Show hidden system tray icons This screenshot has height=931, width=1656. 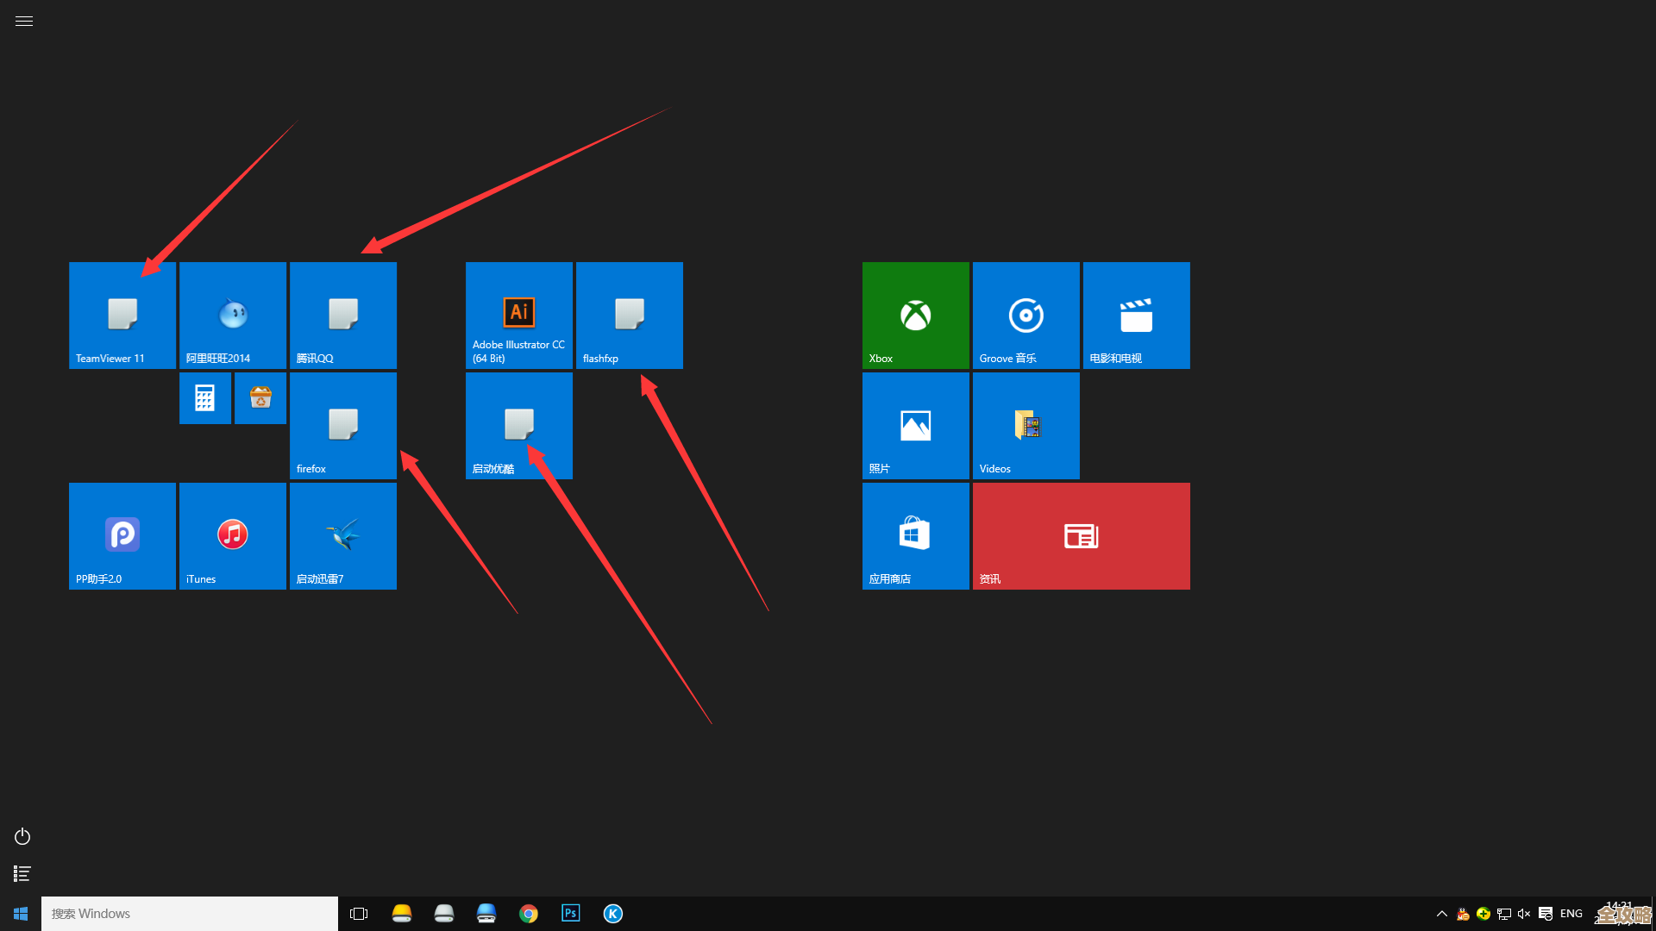[1441, 914]
